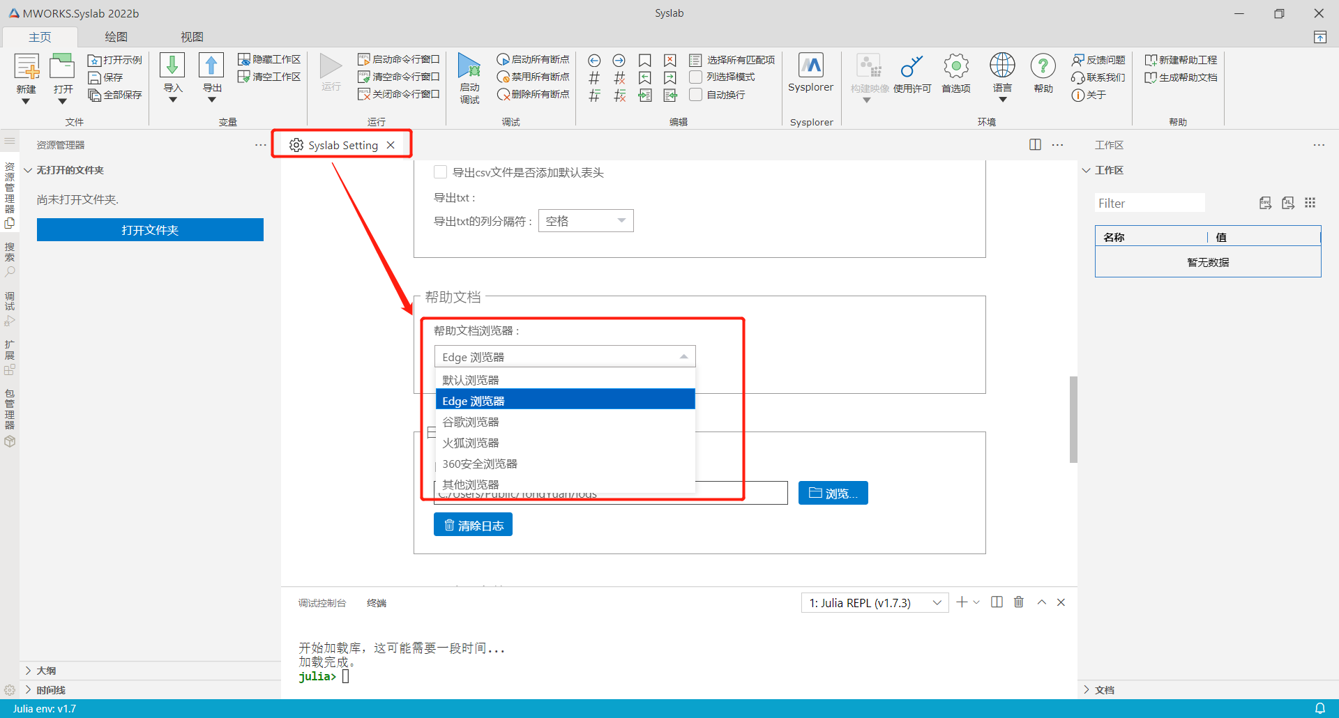Image resolution: width=1339 pixels, height=718 pixels.
Task: Click 清空工作区 clear workspace
Action: point(269,77)
